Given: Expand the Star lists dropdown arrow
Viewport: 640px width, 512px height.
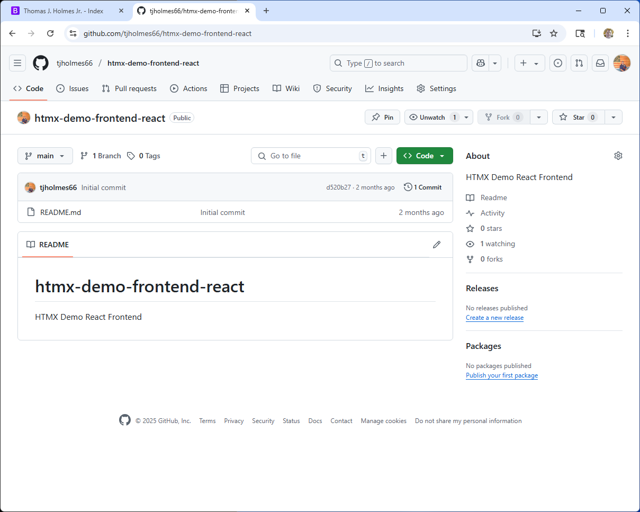Looking at the screenshot, I should tap(614, 117).
